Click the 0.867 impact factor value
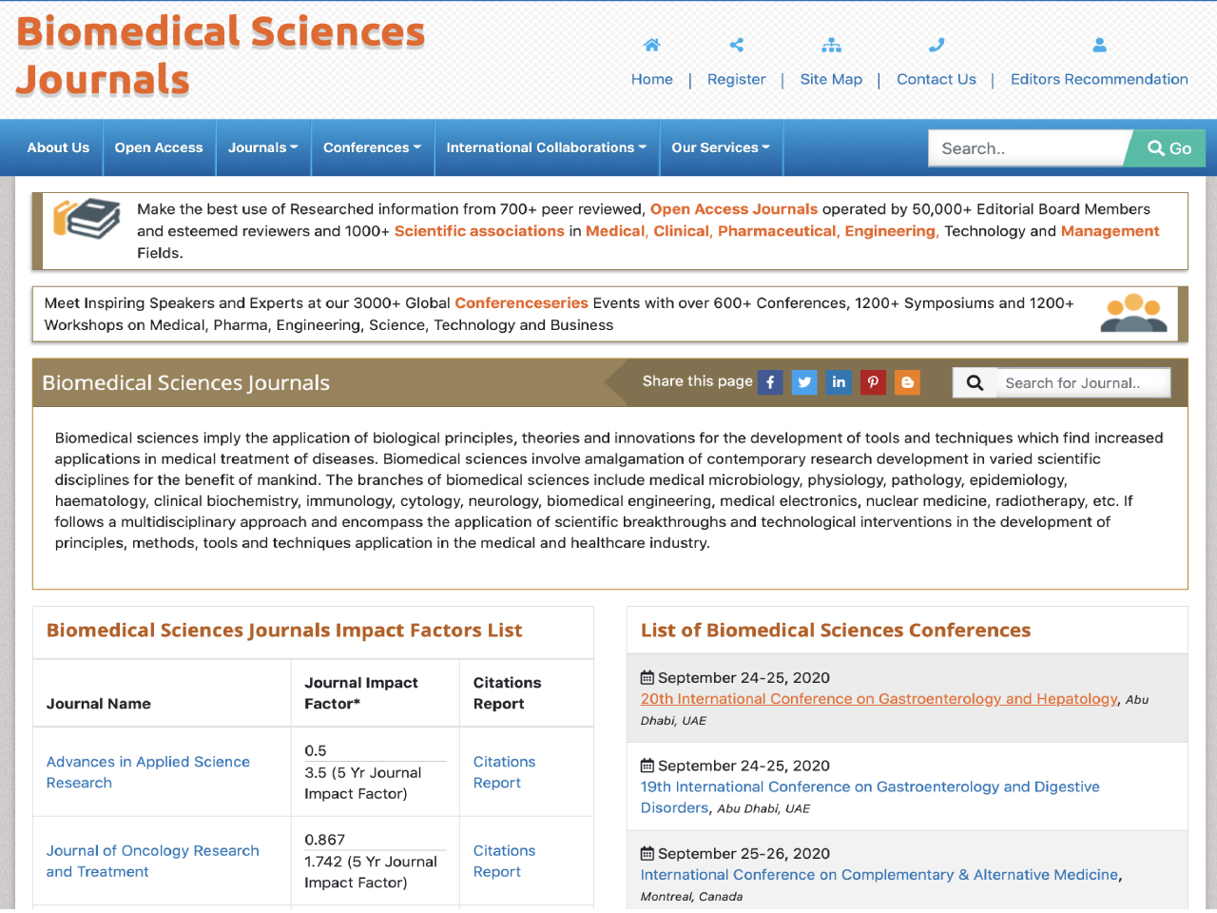 [325, 840]
